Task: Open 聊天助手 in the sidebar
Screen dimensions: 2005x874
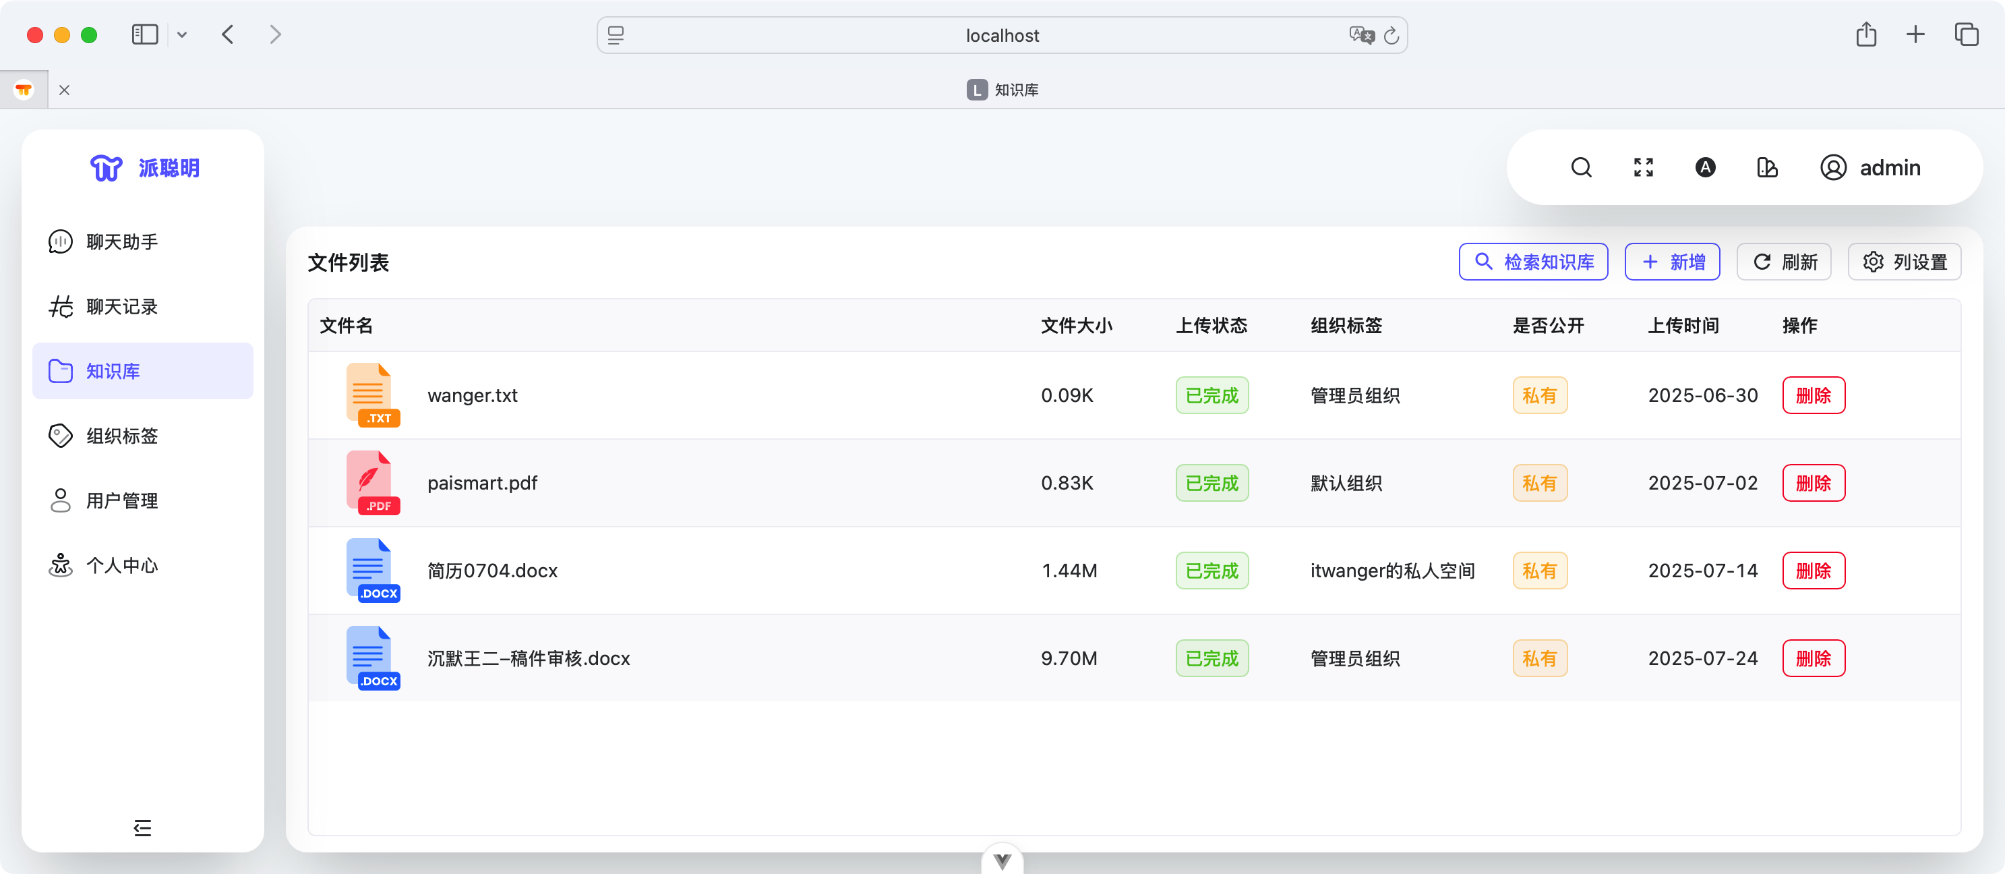Action: [121, 242]
